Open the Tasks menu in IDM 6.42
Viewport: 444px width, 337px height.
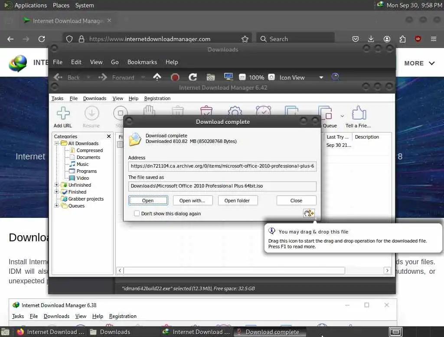(x=58, y=98)
